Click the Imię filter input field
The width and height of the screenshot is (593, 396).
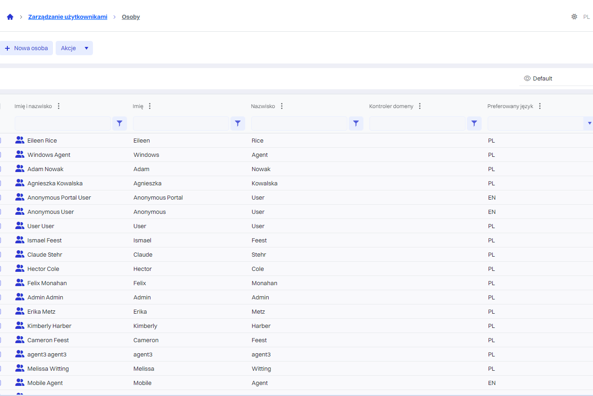tap(181, 123)
